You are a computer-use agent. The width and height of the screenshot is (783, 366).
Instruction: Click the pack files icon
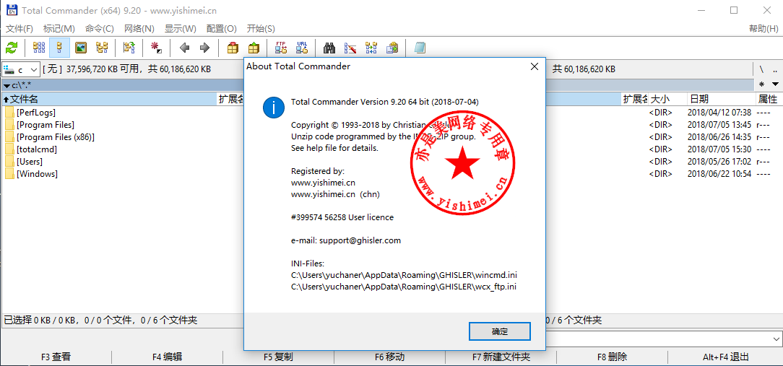click(x=233, y=48)
